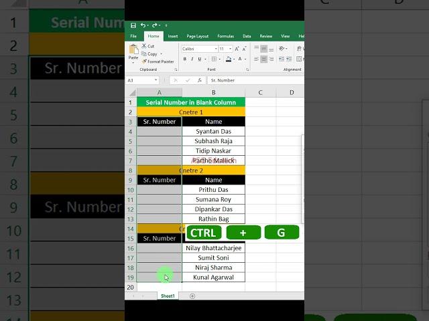The width and height of the screenshot is (429, 321).
Task: Toggle Underline formatting
Action: tap(201, 60)
